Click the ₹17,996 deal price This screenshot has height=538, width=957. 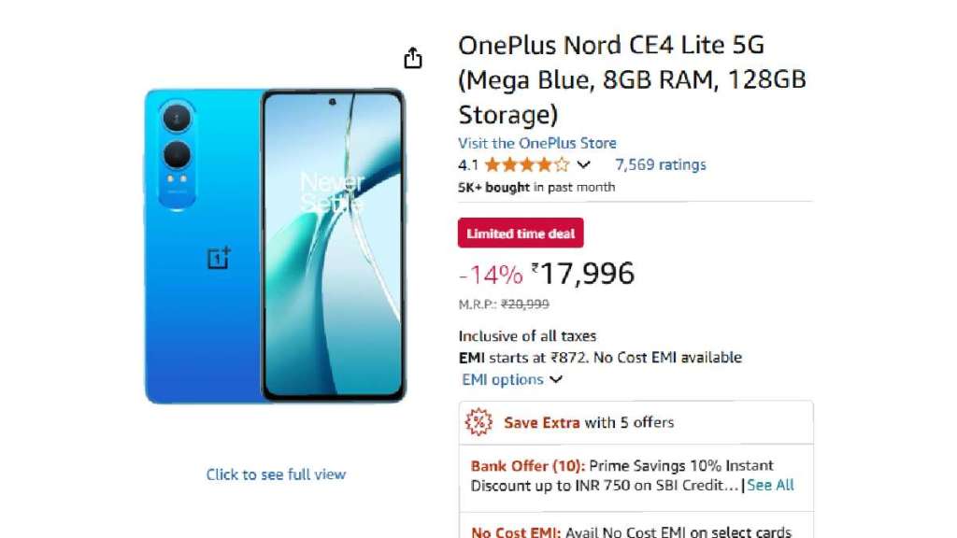point(587,274)
